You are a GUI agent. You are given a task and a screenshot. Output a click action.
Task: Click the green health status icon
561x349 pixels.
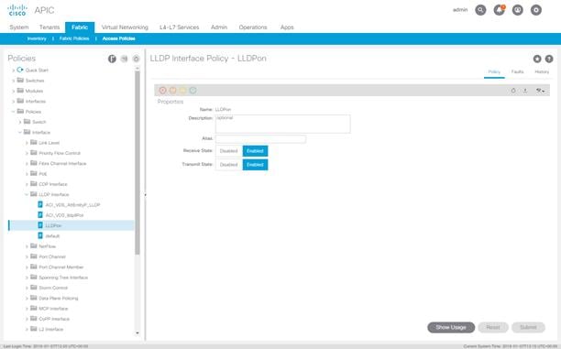click(192, 91)
